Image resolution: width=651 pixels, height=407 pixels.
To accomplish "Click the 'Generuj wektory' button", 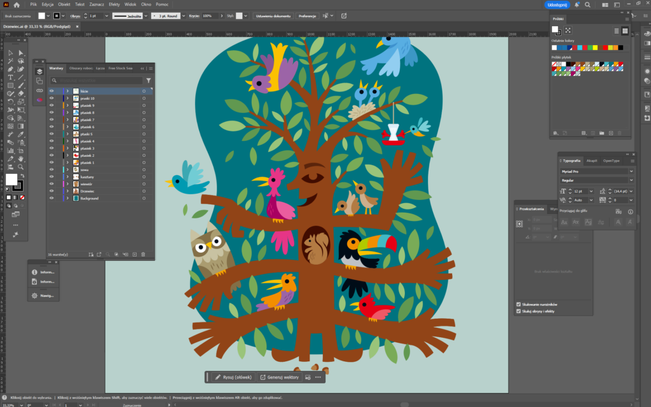I will (278, 377).
